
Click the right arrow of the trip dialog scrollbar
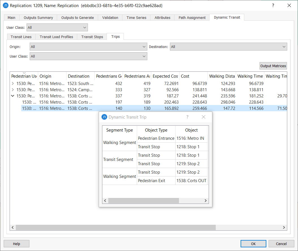206,200
